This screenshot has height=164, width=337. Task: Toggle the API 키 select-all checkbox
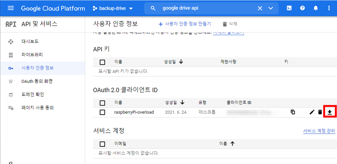point(102,62)
